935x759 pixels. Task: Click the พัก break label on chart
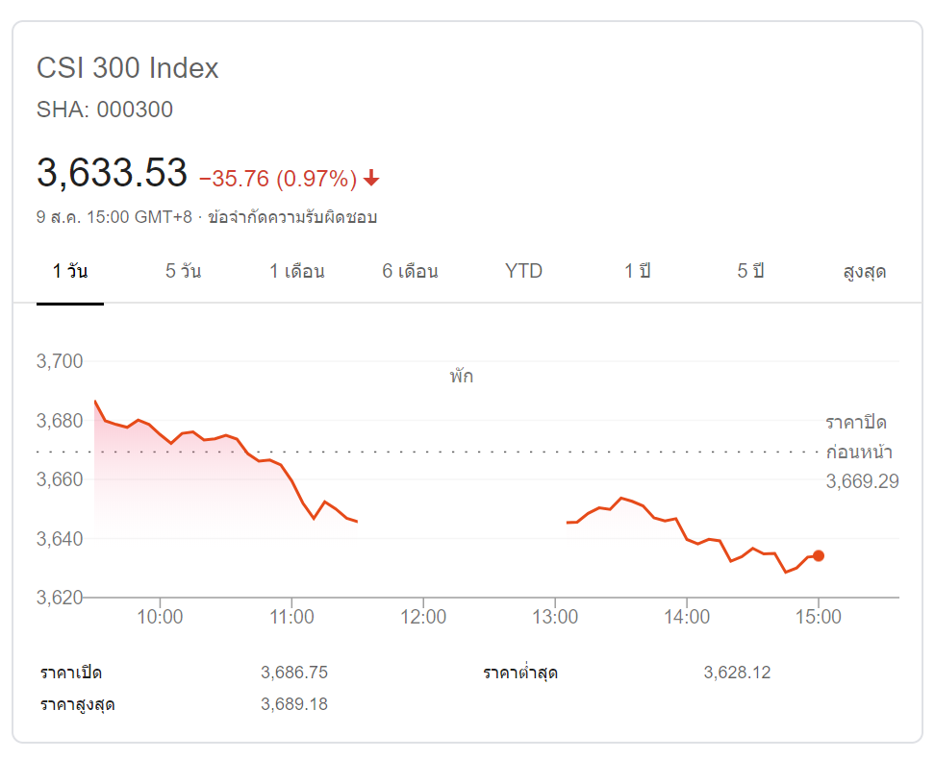point(461,376)
